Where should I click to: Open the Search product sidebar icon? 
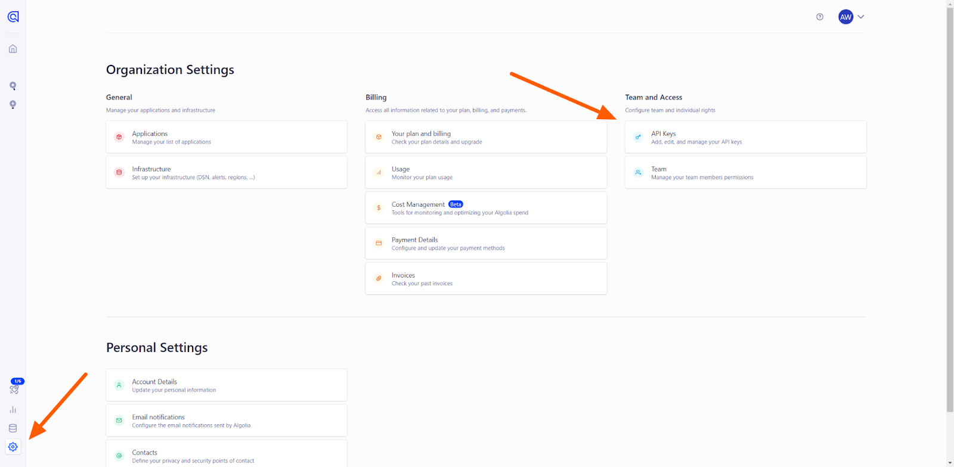pos(13,86)
